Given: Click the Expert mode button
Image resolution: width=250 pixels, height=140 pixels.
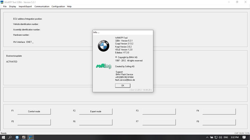Looking at the screenshot, I should (96, 111).
